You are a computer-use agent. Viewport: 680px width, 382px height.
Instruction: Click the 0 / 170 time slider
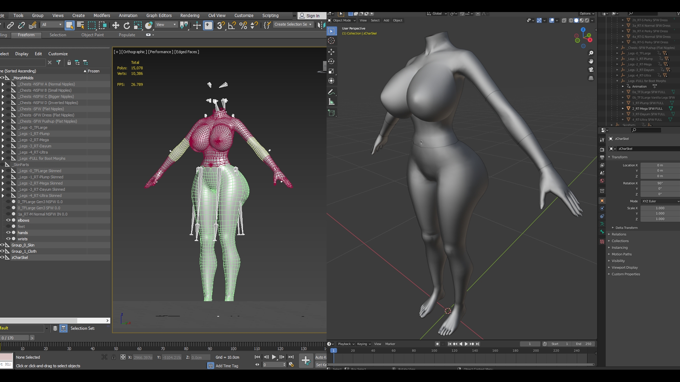tap(14, 338)
